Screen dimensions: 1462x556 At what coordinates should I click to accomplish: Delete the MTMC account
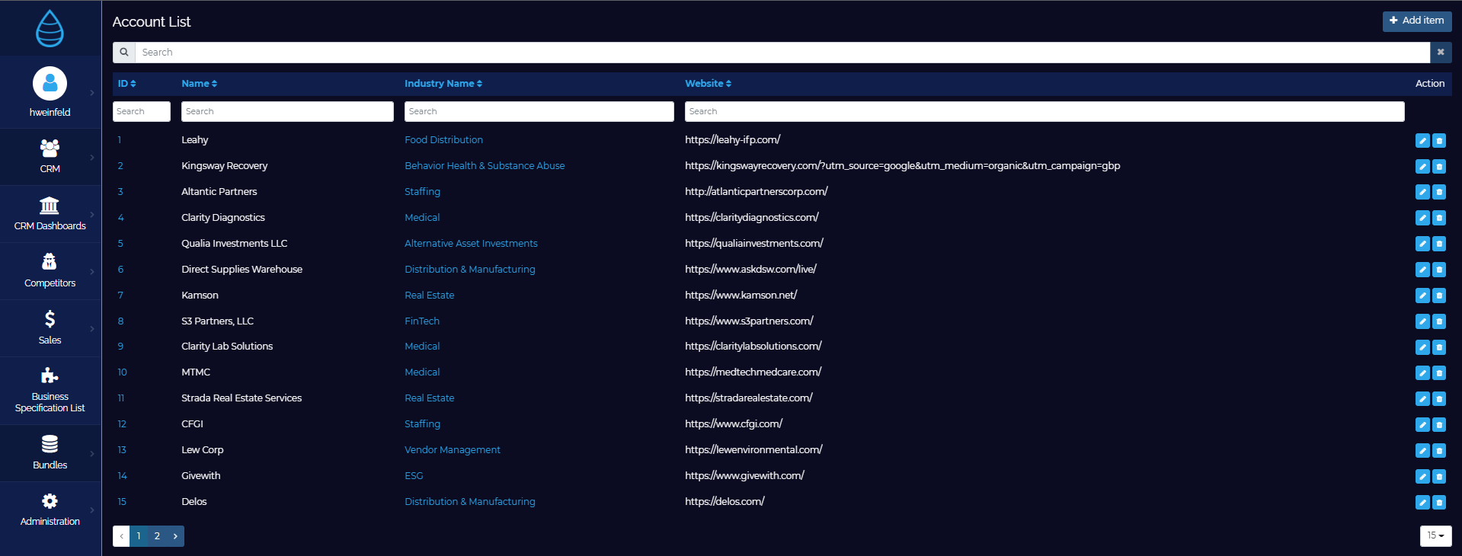(x=1439, y=372)
